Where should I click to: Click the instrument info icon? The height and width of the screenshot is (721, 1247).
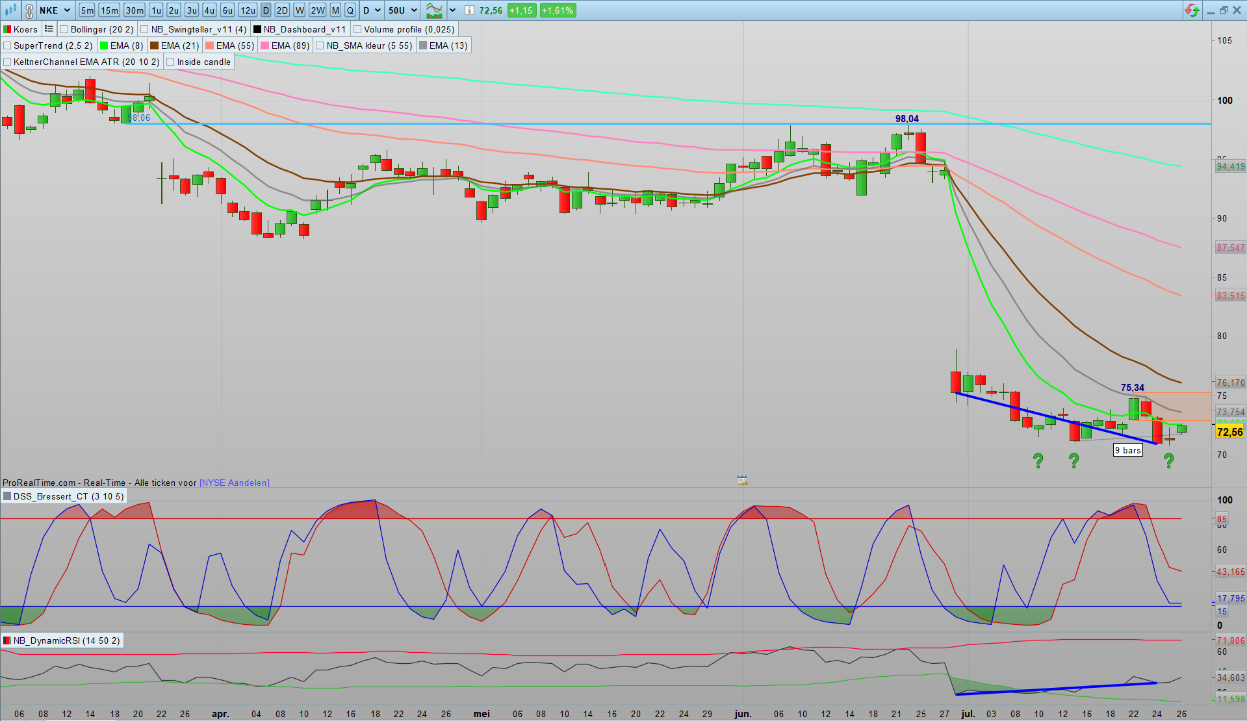pyautogui.click(x=469, y=10)
